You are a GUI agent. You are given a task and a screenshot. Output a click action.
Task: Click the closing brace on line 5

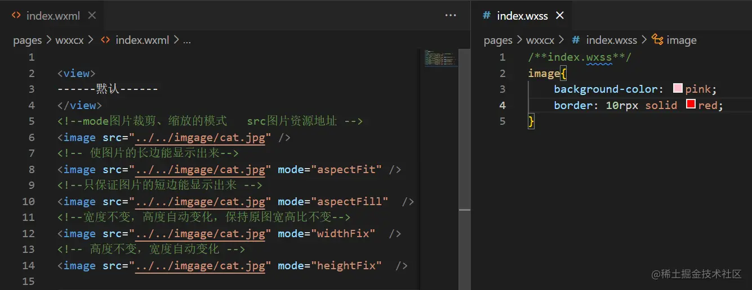(531, 121)
